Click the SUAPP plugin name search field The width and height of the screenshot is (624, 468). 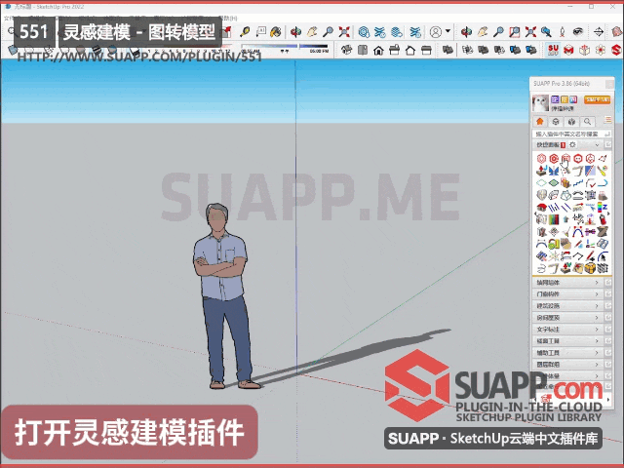565,134
